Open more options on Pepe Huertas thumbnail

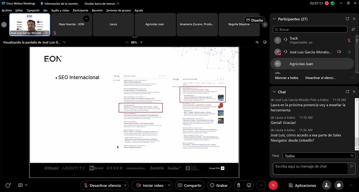coord(86,19)
